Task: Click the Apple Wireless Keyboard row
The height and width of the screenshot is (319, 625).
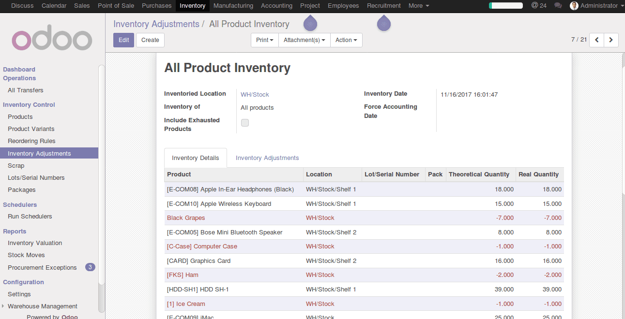Action: tap(364, 204)
